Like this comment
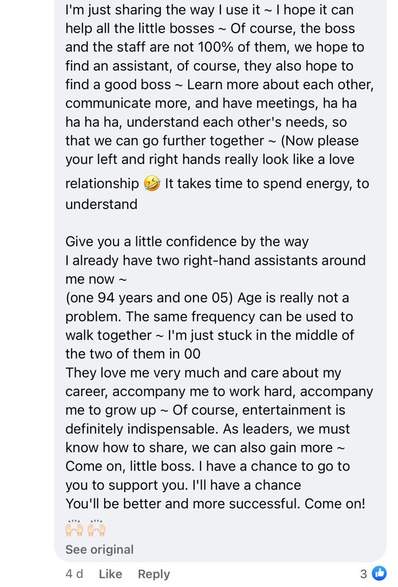Viewport: 398px width, 587px height. tap(111, 573)
